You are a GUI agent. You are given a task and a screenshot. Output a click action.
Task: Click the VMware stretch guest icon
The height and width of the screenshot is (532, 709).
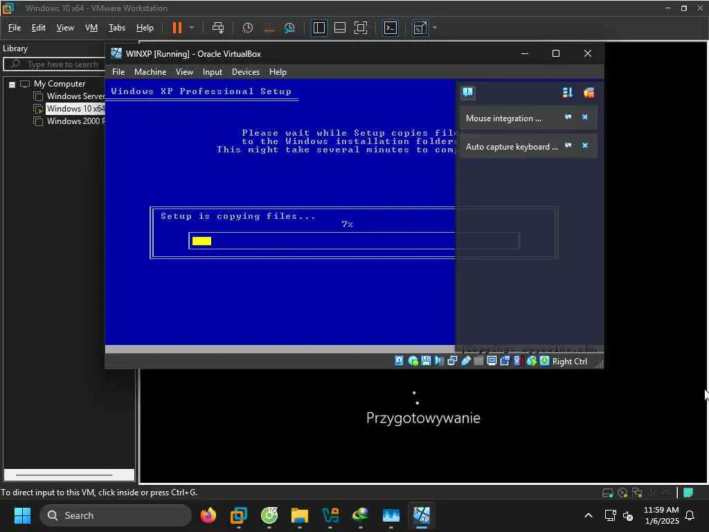[420, 28]
